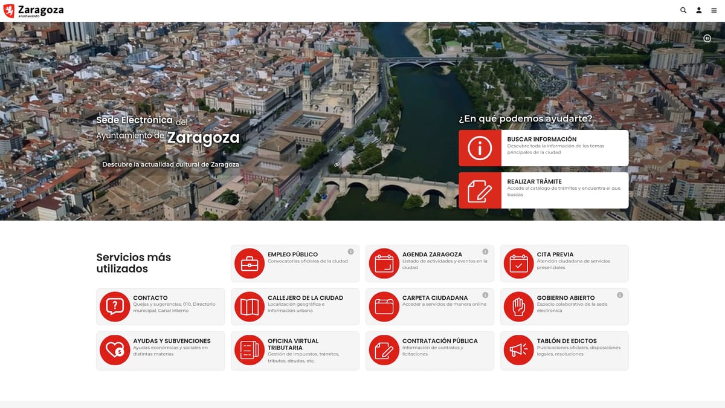Open CONTRATACIÓN PÚBLICA service title
Image resolution: width=725 pixels, height=408 pixels.
[440, 341]
